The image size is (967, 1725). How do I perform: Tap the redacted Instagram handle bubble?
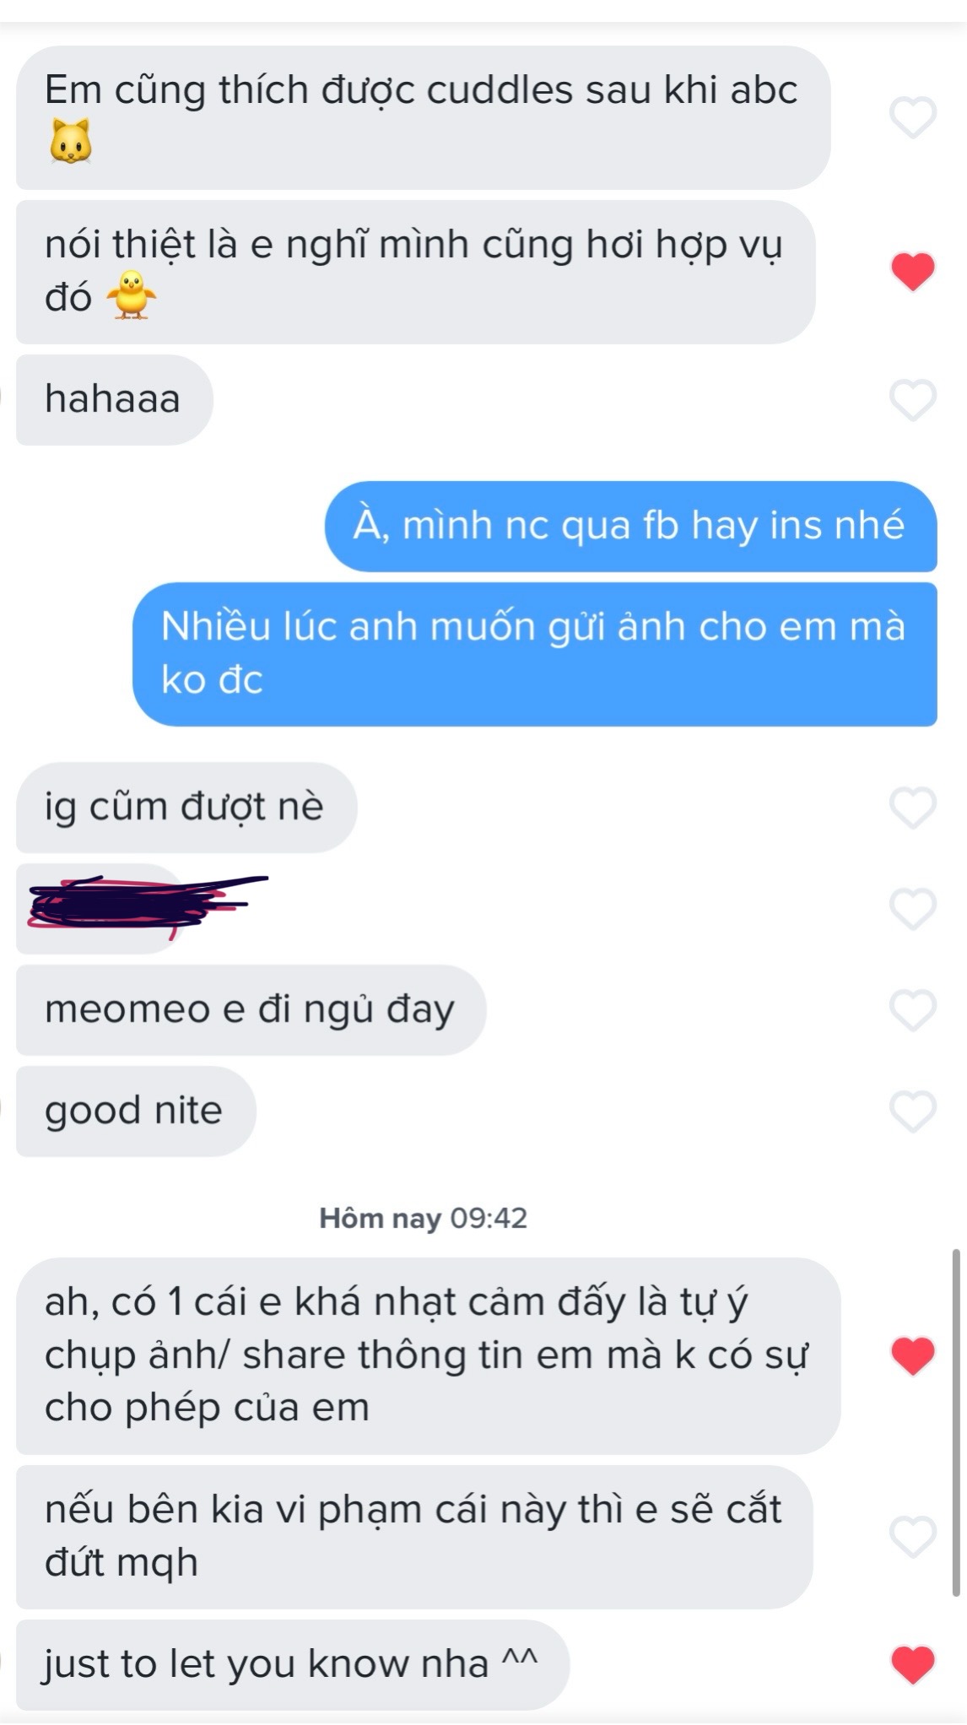tap(101, 908)
